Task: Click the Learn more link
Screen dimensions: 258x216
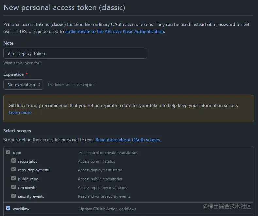Action: pos(20,113)
